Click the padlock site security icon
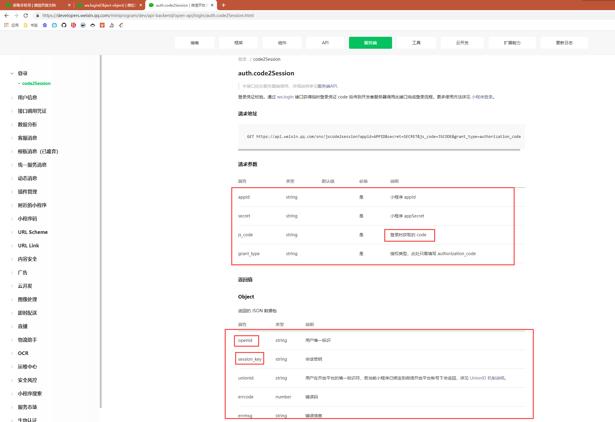The width and height of the screenshot is (615, 422). [37, 16]
